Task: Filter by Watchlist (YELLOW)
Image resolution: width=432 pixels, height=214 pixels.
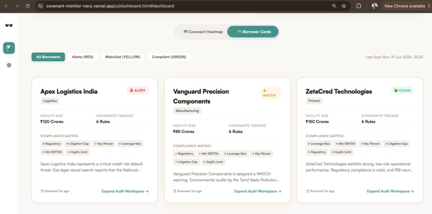Action: 123,57
